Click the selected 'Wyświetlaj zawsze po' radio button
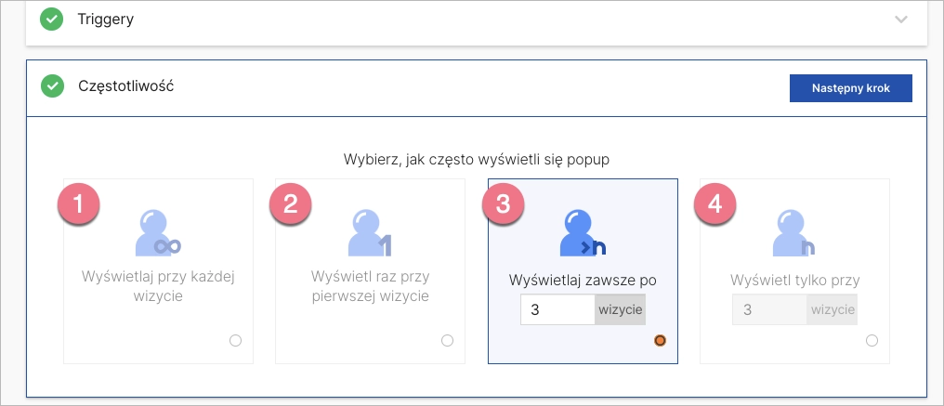Viewport: 944px width, 406px height. pos(660,341)
